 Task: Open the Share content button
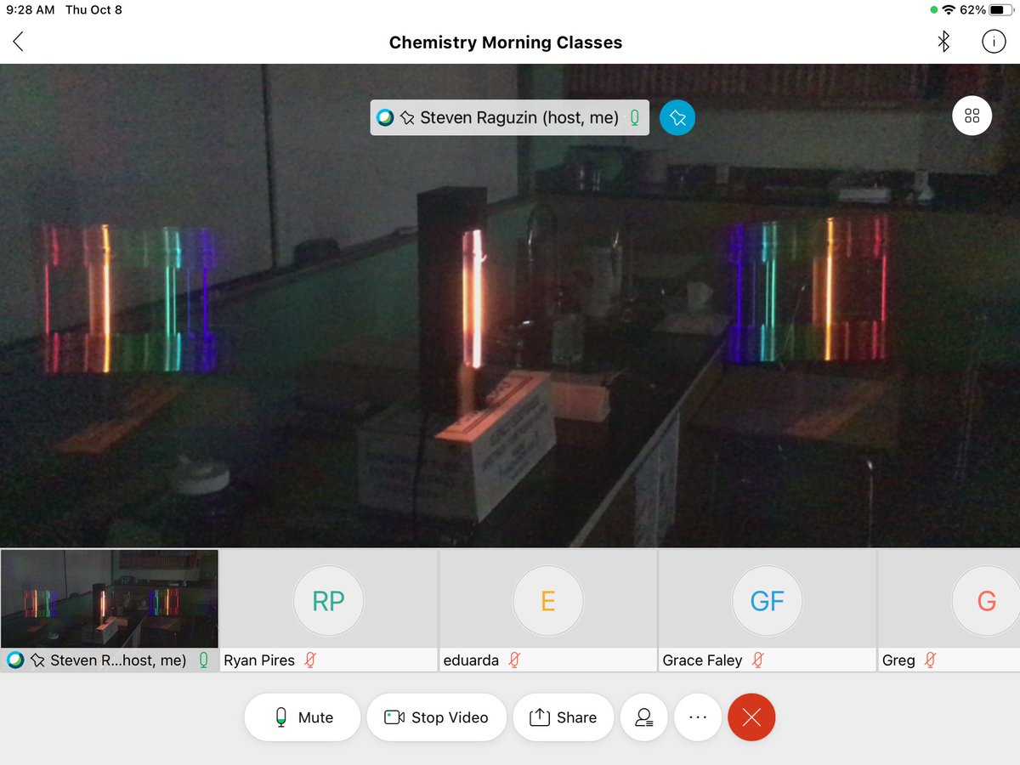click(x=564, y=717)
